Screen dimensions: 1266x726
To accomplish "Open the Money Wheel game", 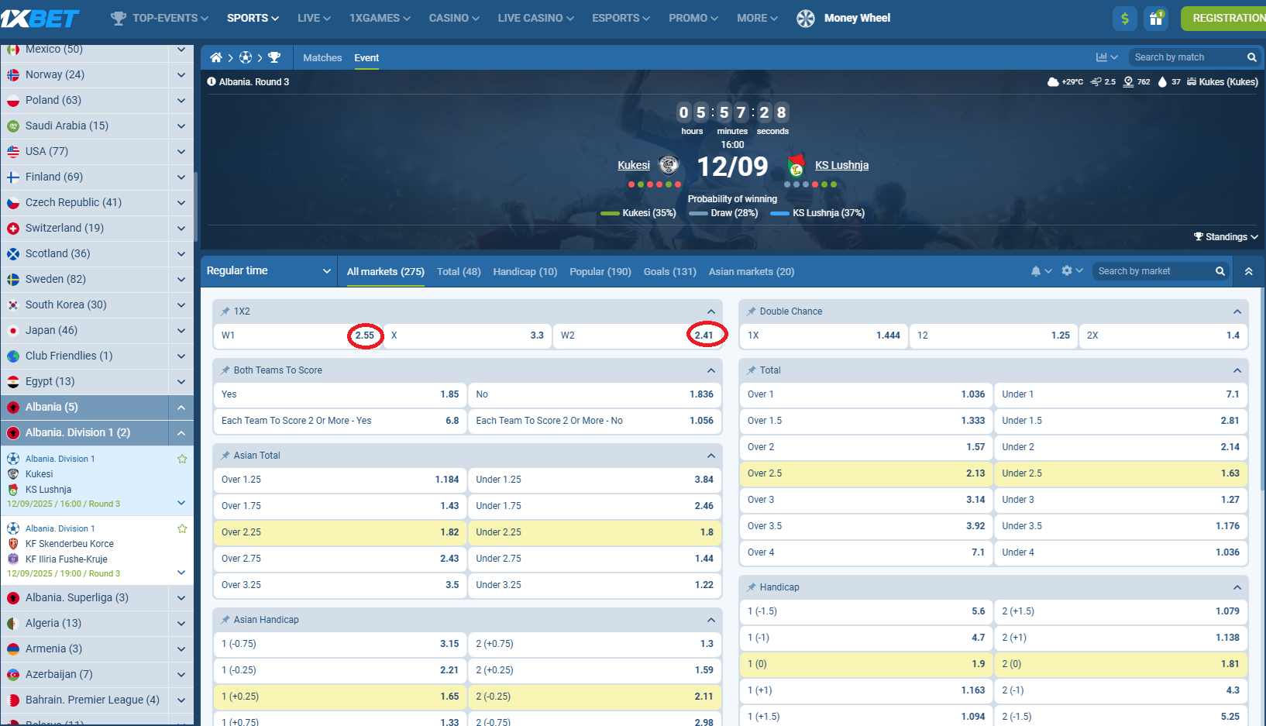I will (x=844, y=18).
